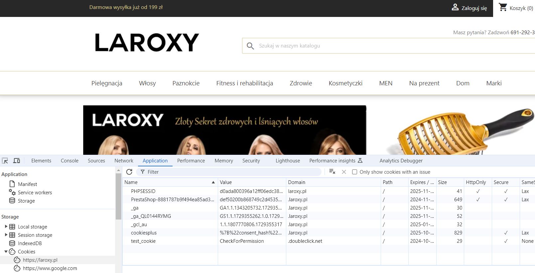535x273 pixels.
Task: Switch to the Network tab
Action: tap(124, 161)
